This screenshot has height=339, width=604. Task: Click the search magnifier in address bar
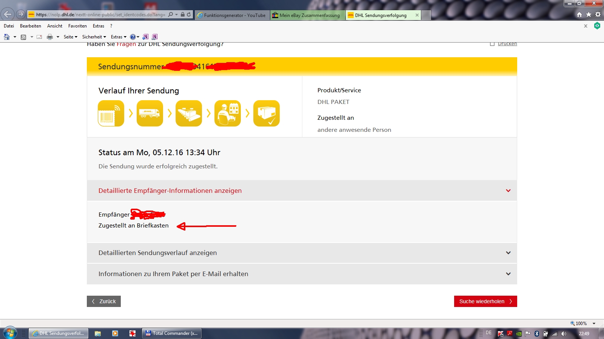pyautogui.click(x=171, y=14)
